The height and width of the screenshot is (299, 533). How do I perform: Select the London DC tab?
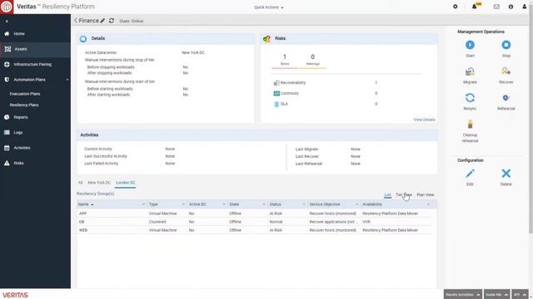coord(126,183)
